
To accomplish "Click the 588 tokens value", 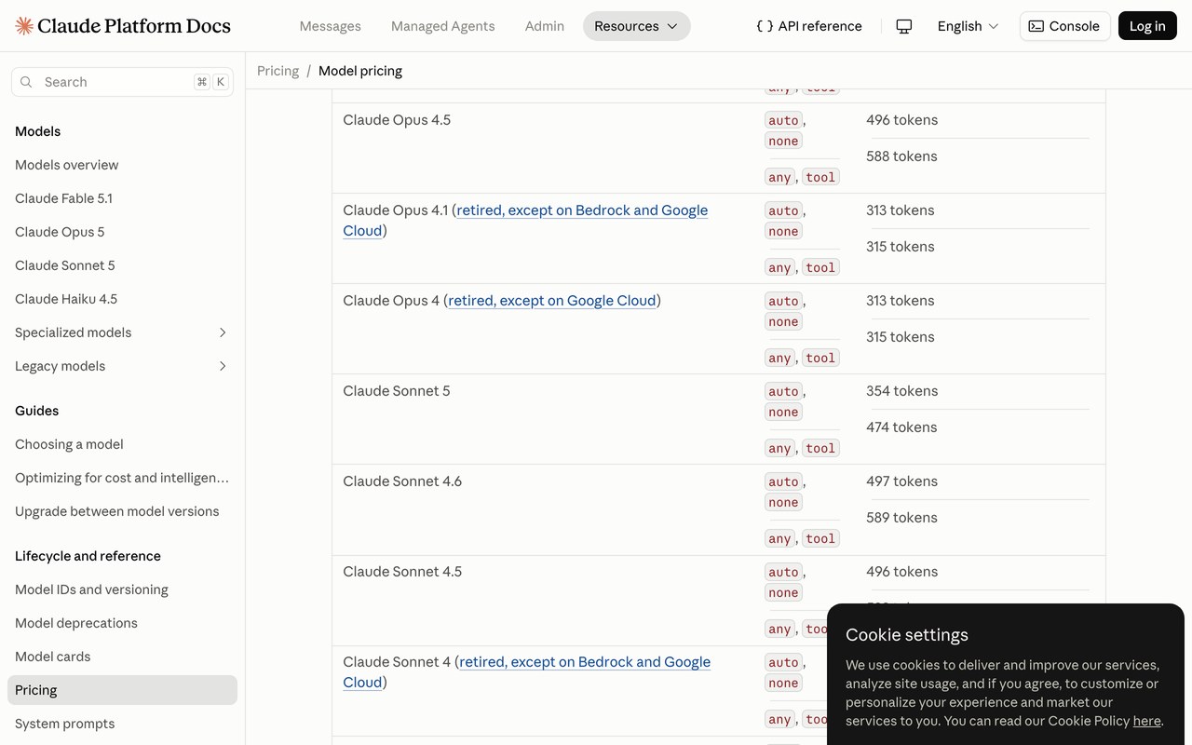I will [x=901, y=156].
